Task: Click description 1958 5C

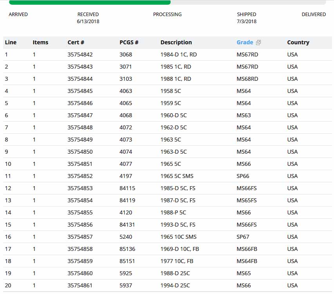Action: point(171,91)
